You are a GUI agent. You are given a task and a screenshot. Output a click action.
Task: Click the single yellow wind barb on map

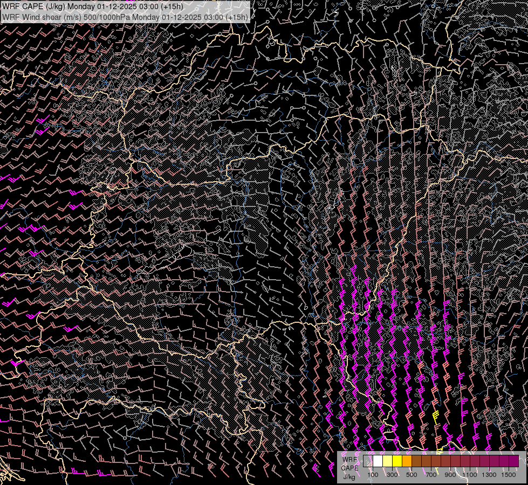435,417
